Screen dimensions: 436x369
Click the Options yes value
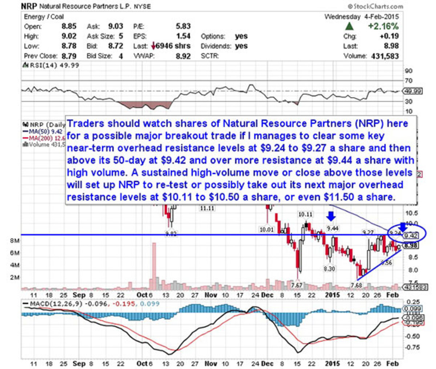241,36
